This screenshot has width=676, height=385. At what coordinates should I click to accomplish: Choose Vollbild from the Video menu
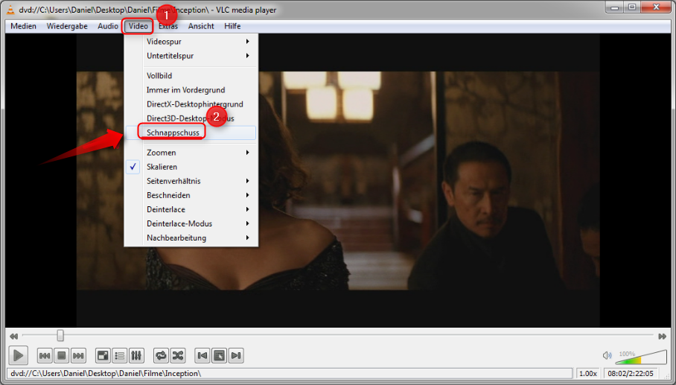191,76
